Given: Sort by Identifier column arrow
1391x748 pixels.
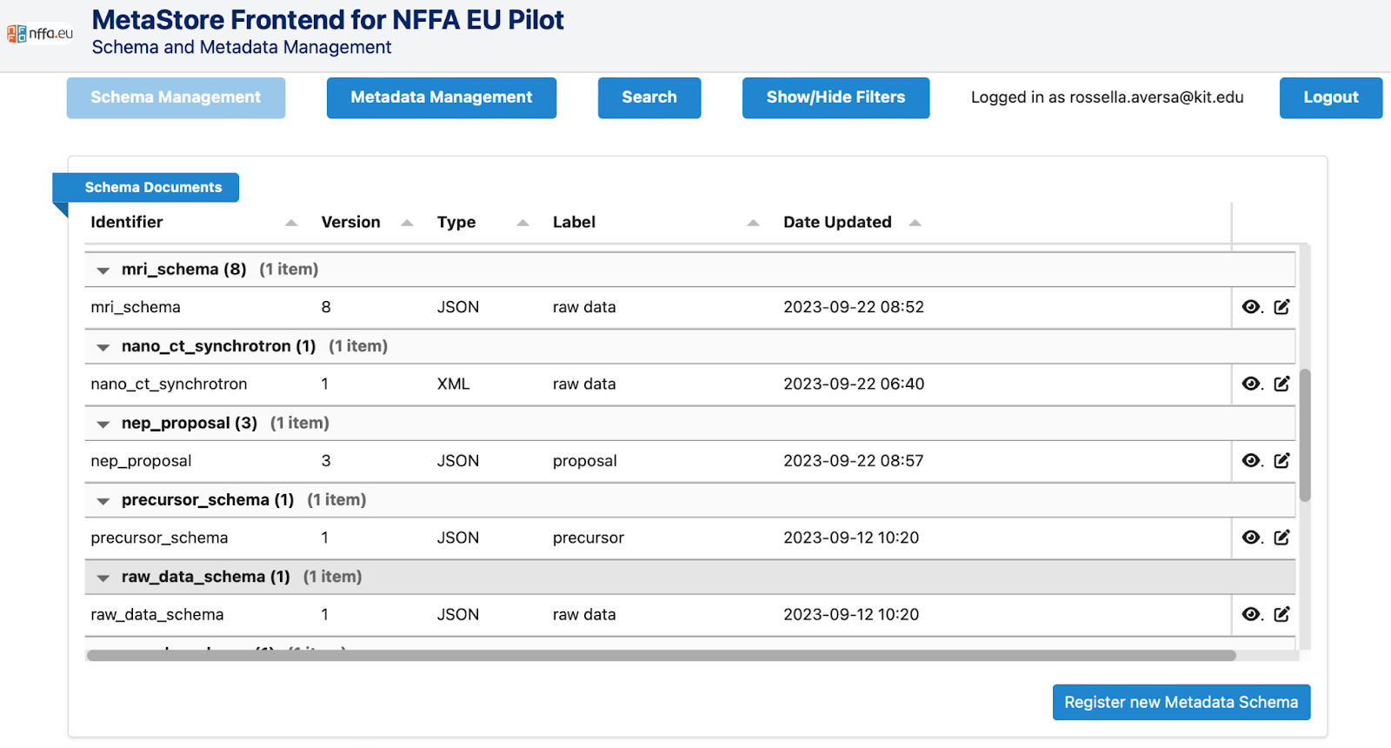Looking at the screenshot, I should coord(291,224).
